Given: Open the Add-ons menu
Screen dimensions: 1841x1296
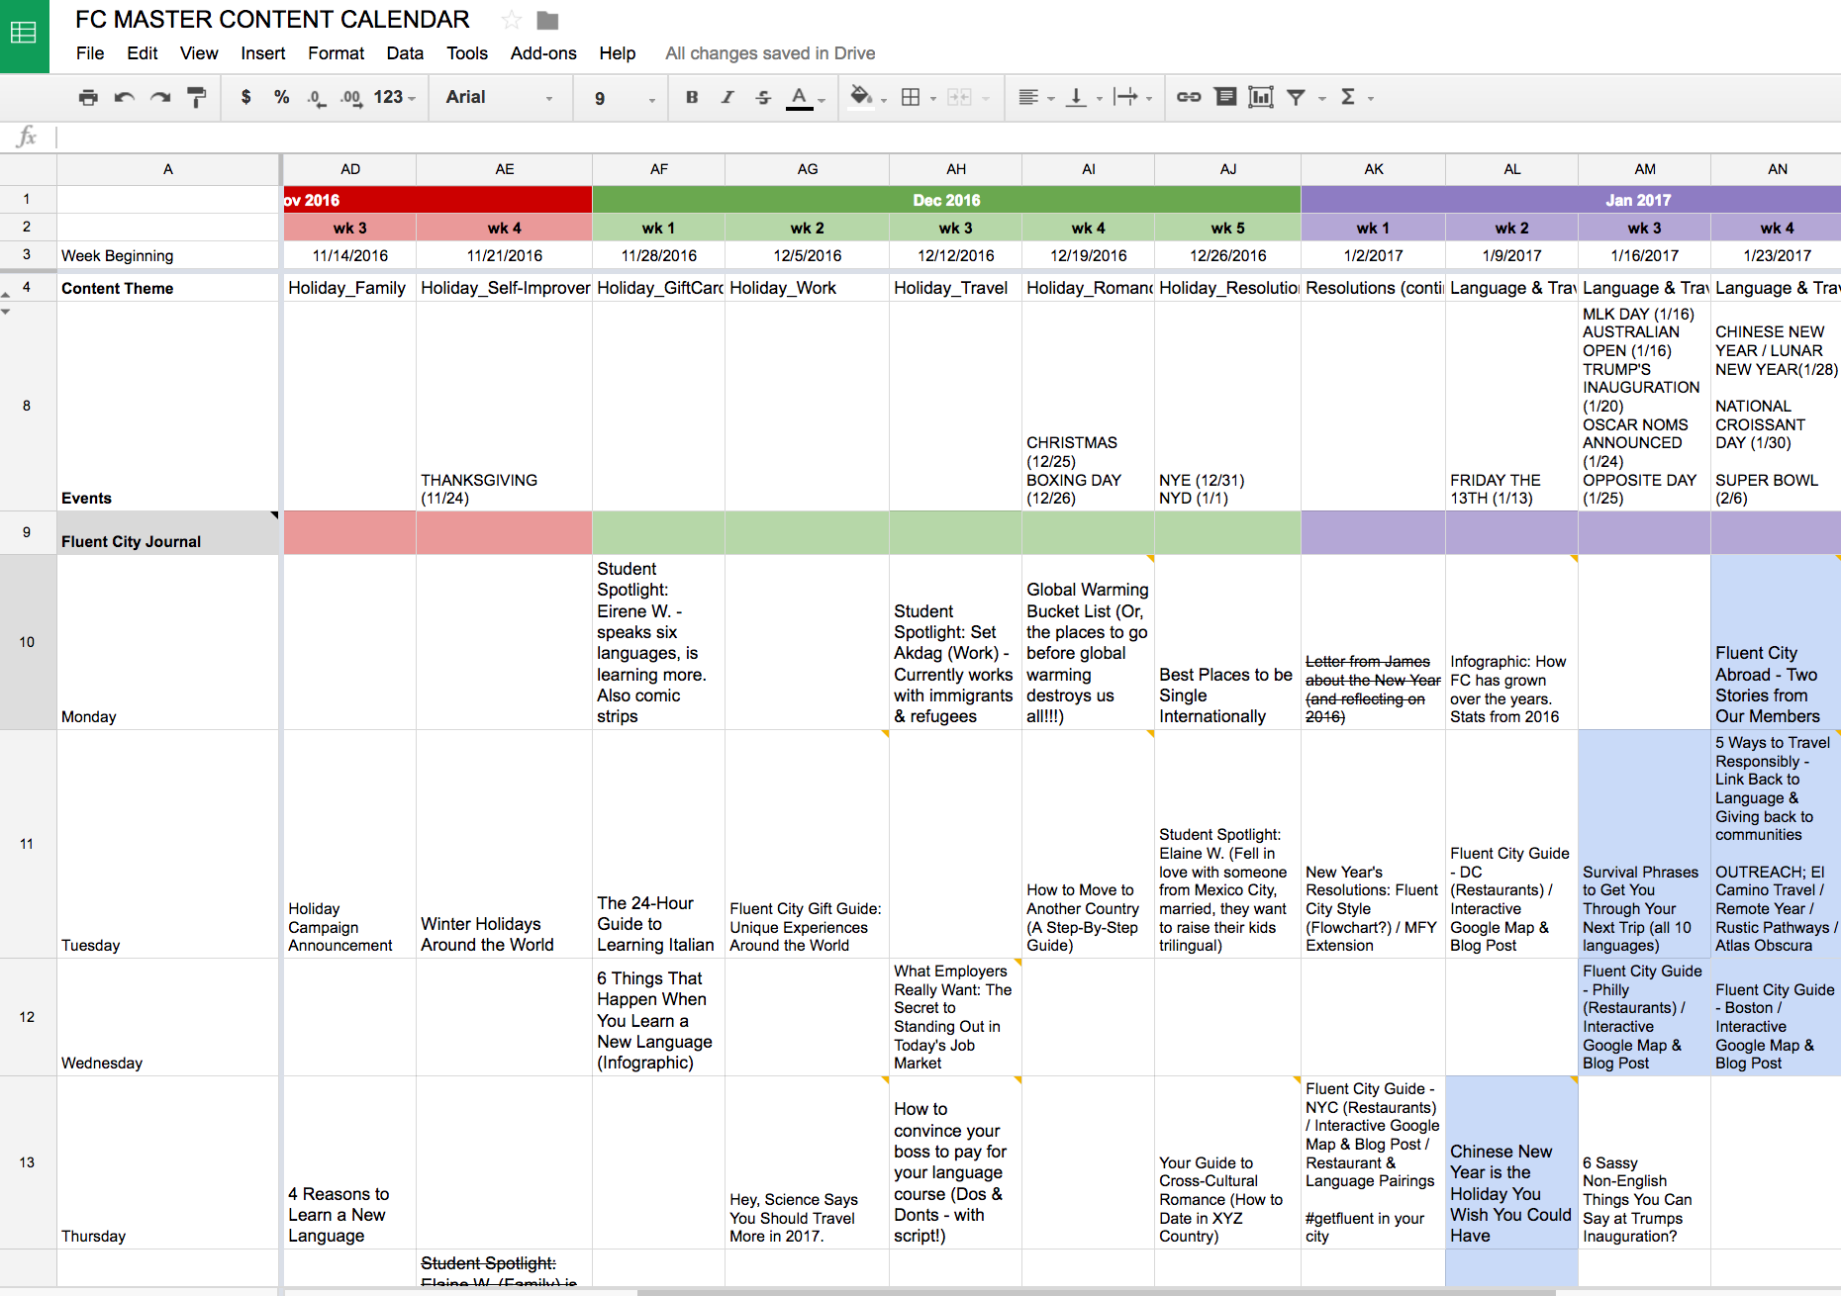Looking at the screenshot, I should 543,53.
